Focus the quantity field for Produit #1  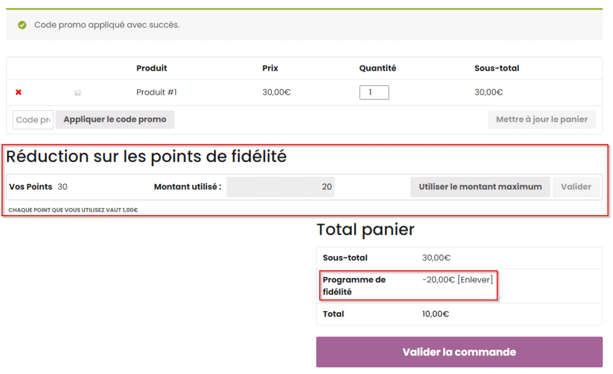click(x=374, y=92)
